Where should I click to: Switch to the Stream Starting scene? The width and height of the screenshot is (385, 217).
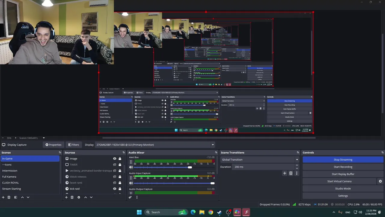[x=30, y=189]
